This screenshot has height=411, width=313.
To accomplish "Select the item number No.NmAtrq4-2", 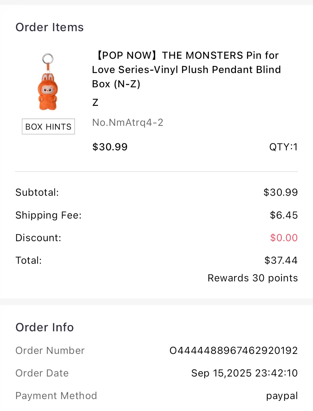I will [x=128, y=122].
